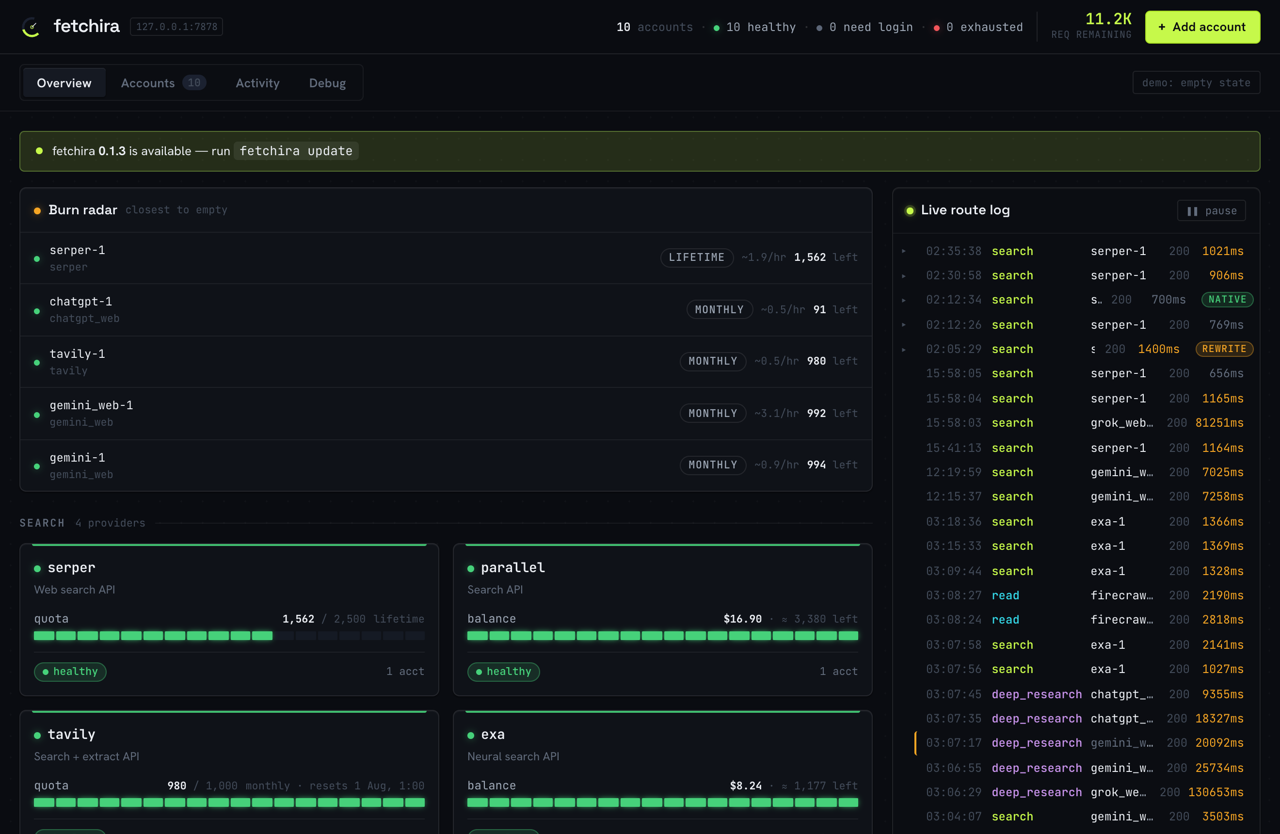The width and height of the screenshot is (1280, 834).
Task: Click the MONTHLY badge for gemini-1
Action: (x=713, y=465)
